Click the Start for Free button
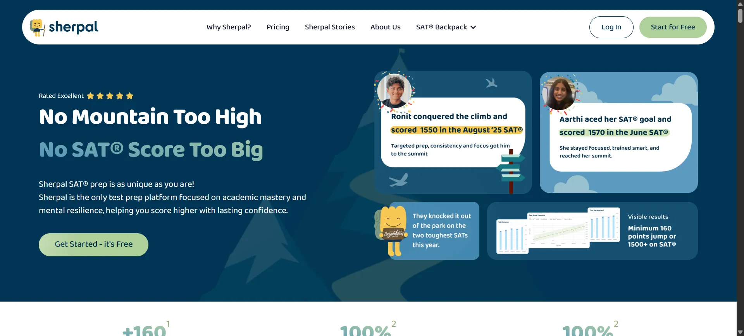 673,27
